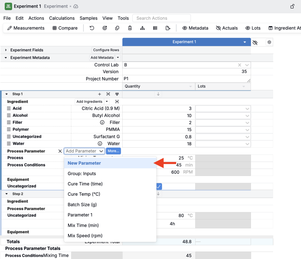Click scan icon next to Add Ingredients
Viewport: 301px width, 259px height.
pyautogui.click(x=117, y=102)
